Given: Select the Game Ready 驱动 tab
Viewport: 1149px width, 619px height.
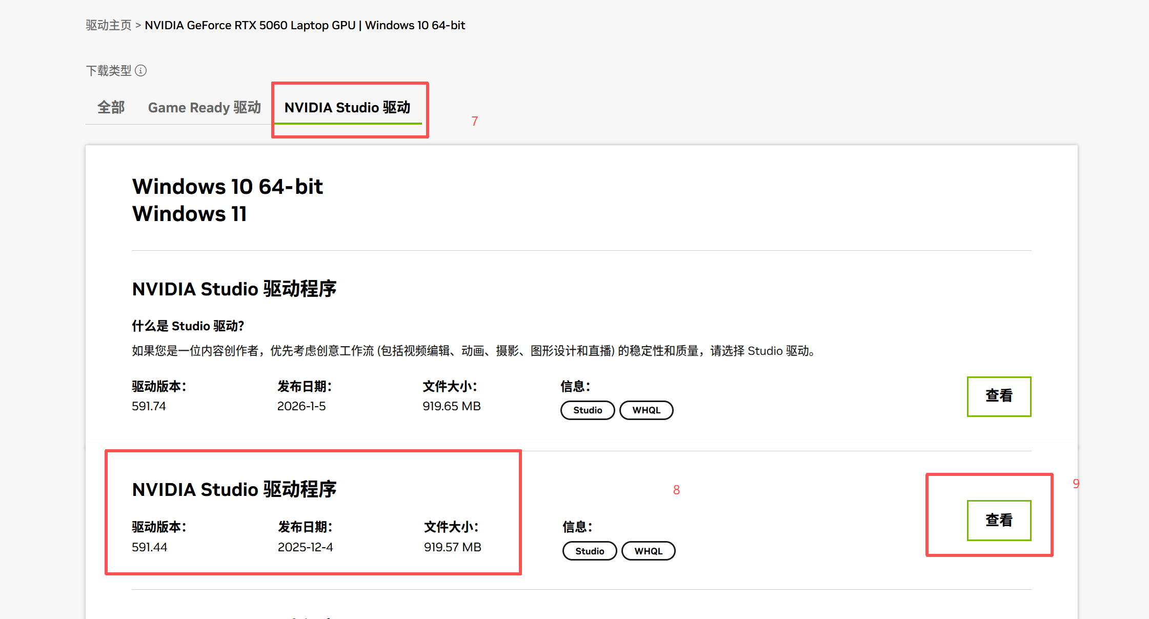Looking at the screenshot, I should pos(205,107).
